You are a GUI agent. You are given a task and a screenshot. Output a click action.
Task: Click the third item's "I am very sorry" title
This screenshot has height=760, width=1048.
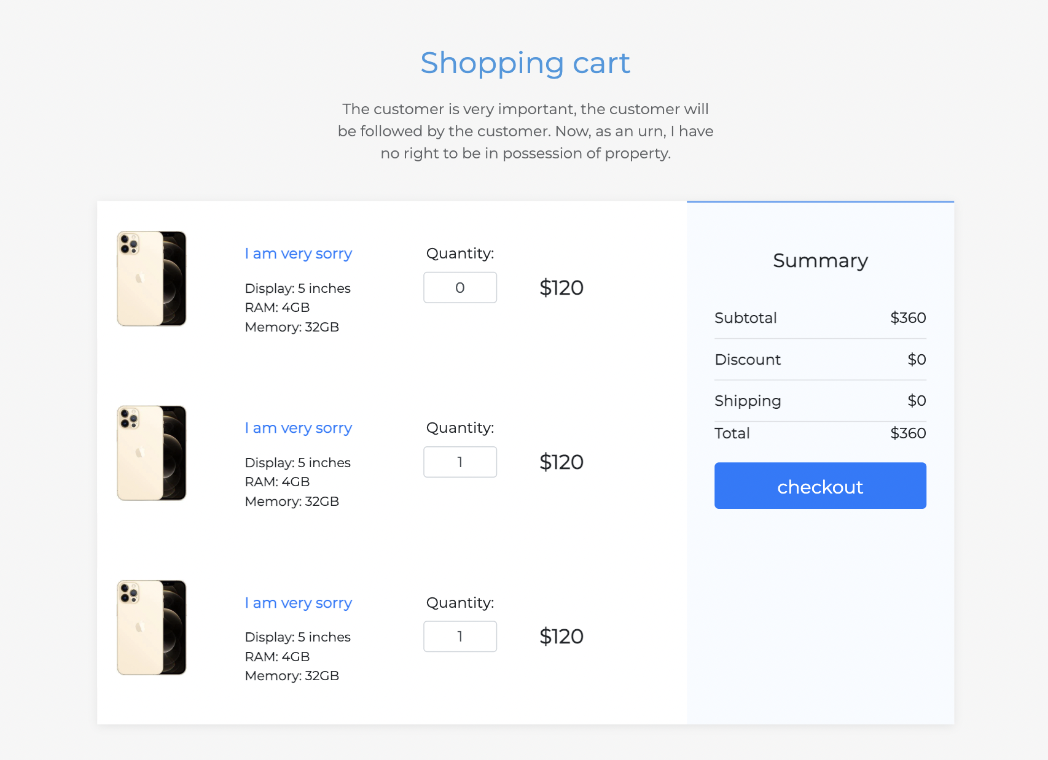(298, 603)
